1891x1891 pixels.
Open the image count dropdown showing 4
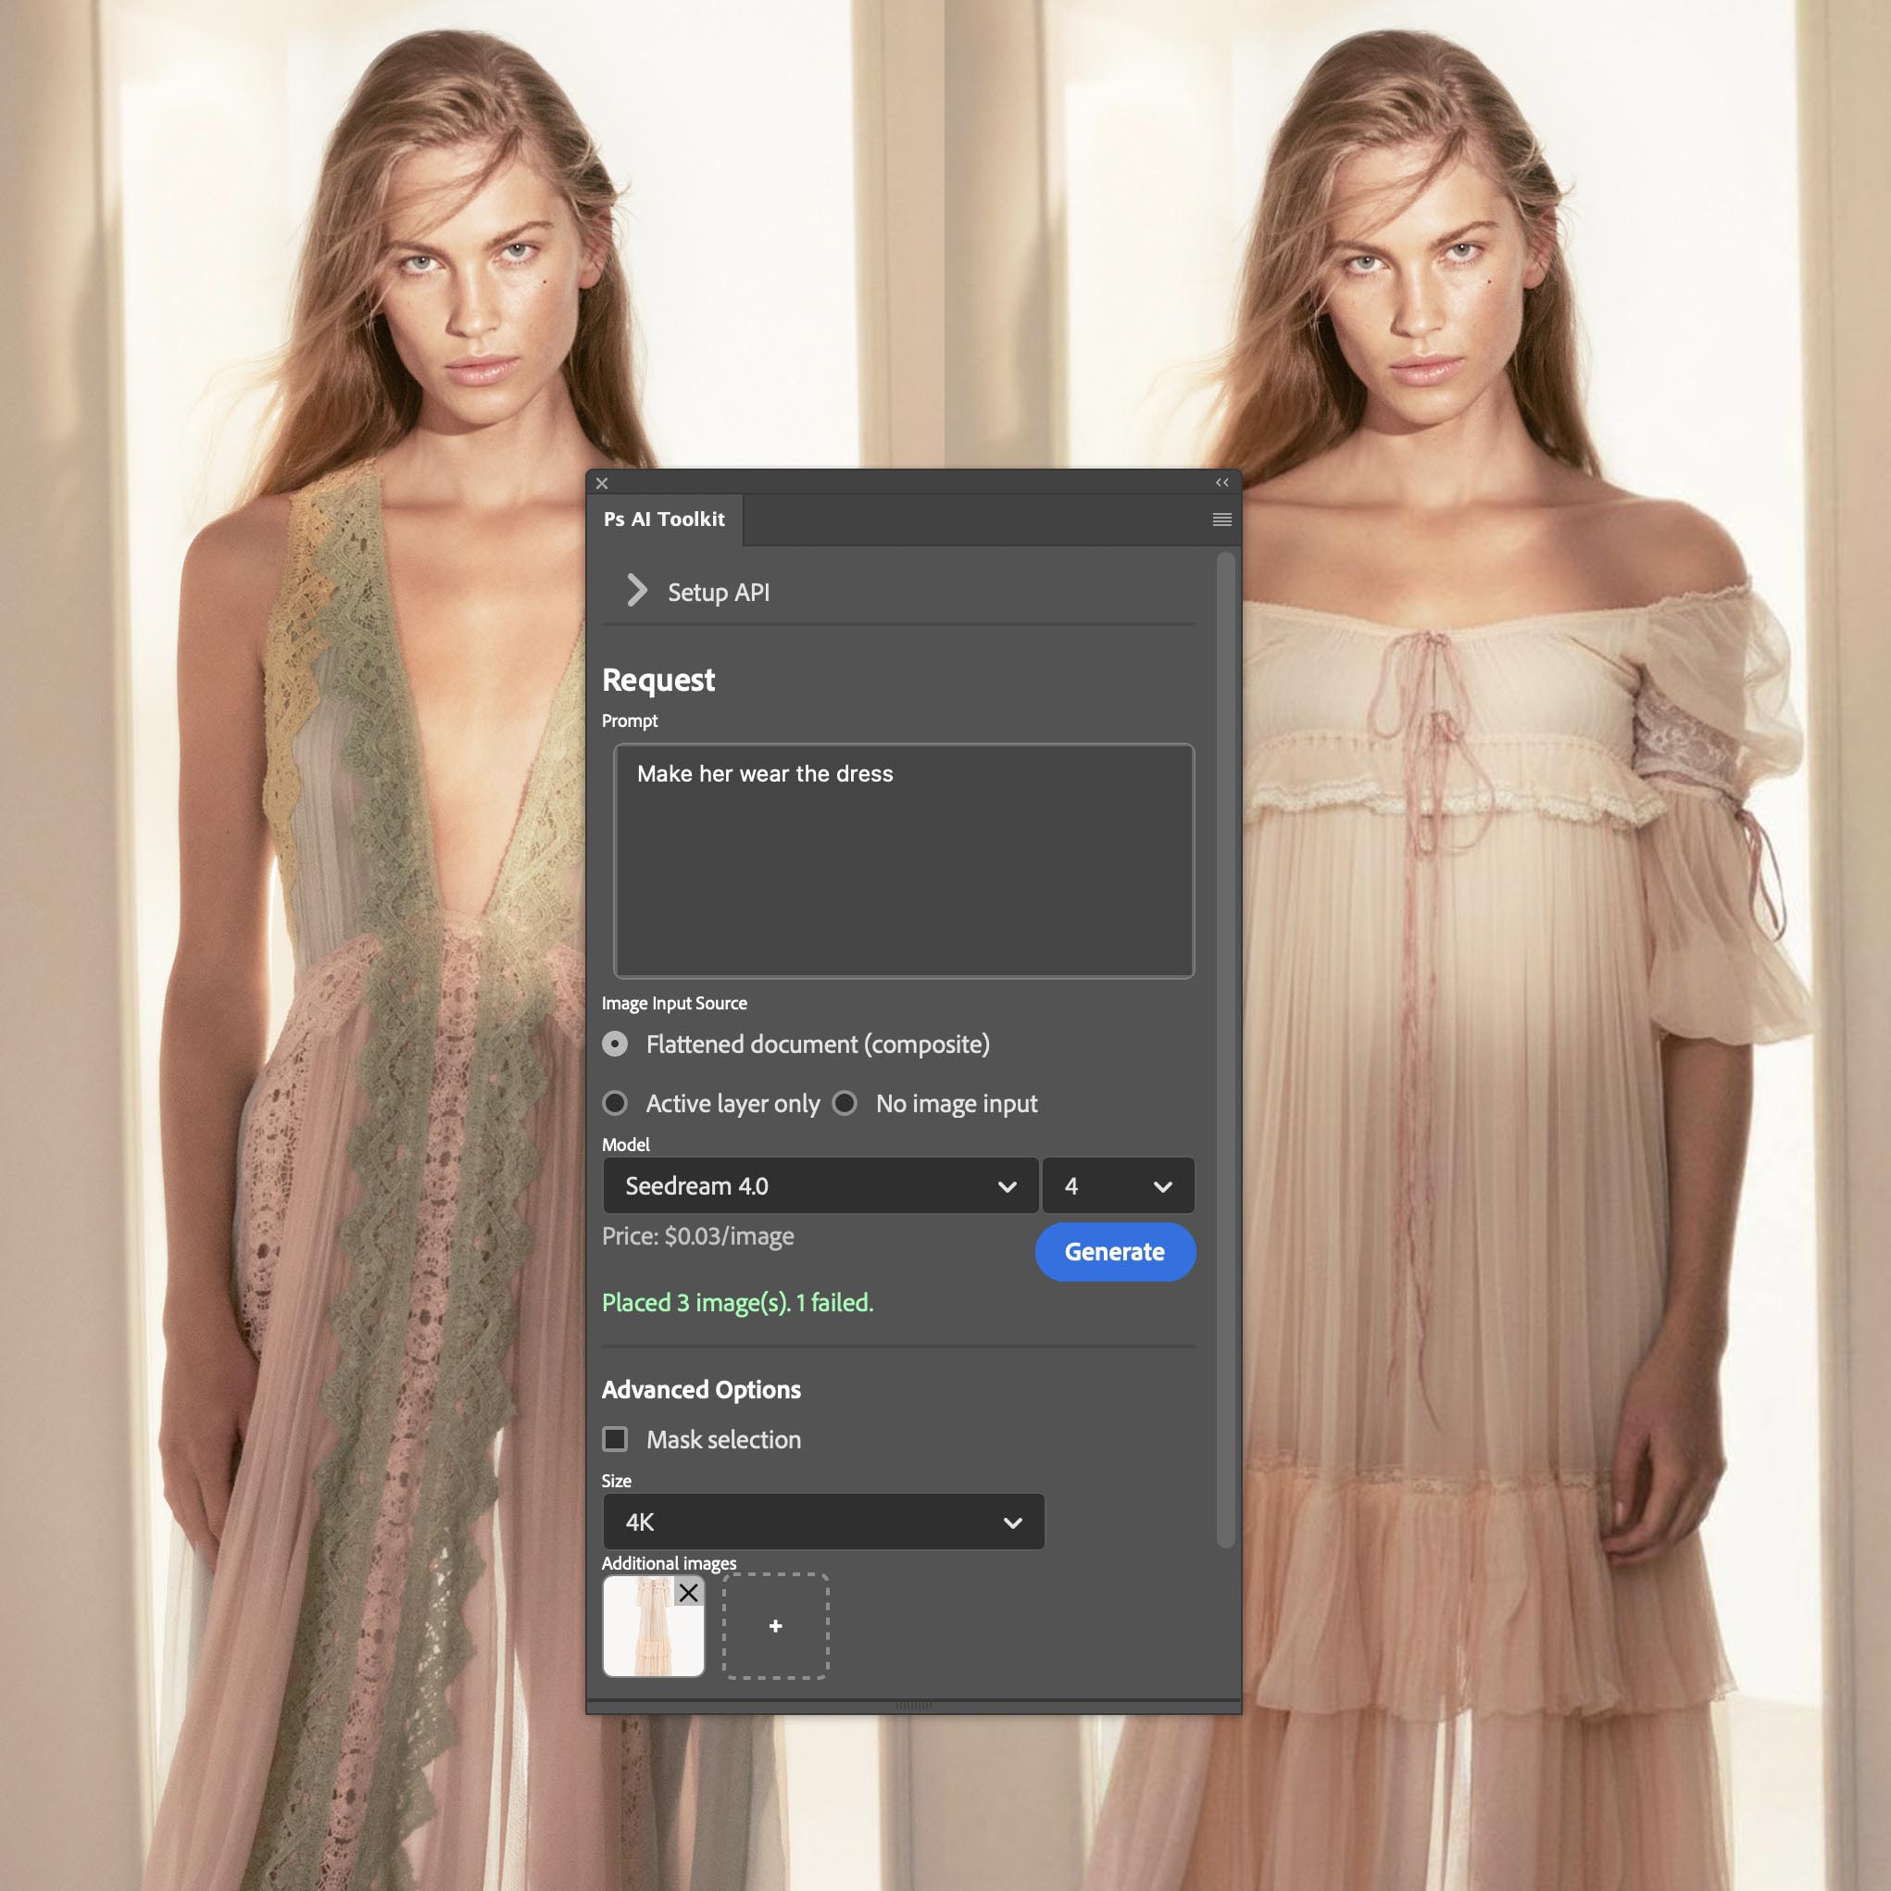(1117, 1186)
